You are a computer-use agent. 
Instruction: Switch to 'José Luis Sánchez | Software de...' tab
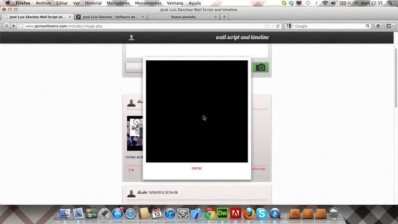pyautogui.click(x=111, y=17)
